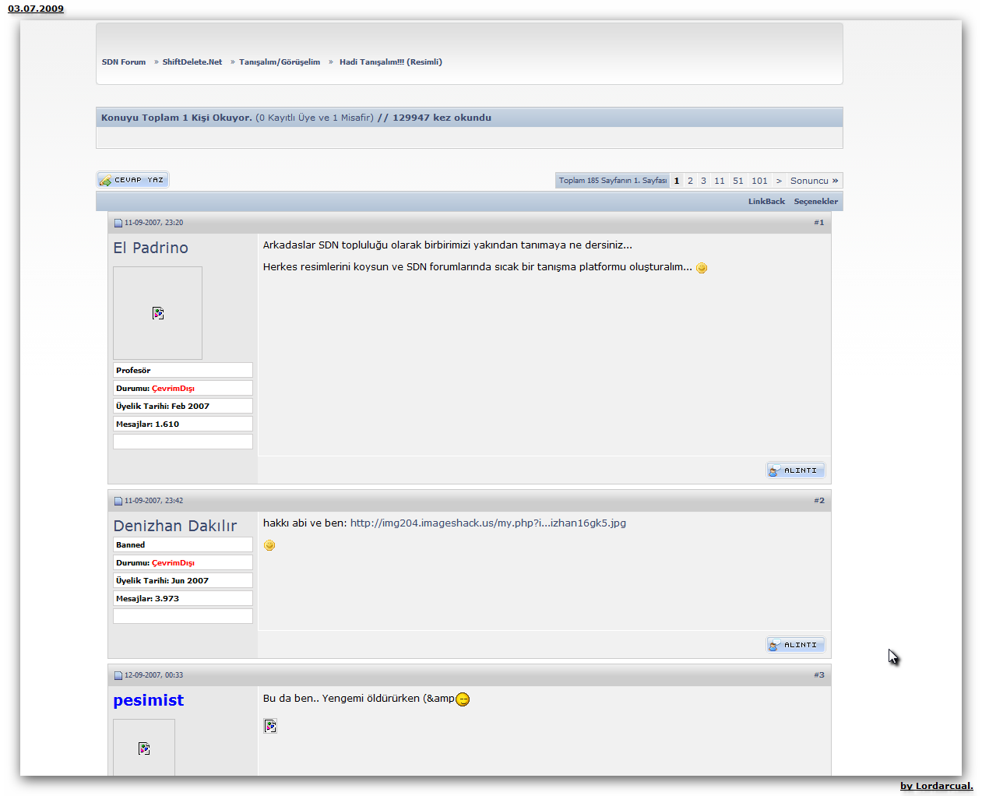Click El Padrino's ÇevrimDışı status text
982x796 pixels.
[173, 389]
